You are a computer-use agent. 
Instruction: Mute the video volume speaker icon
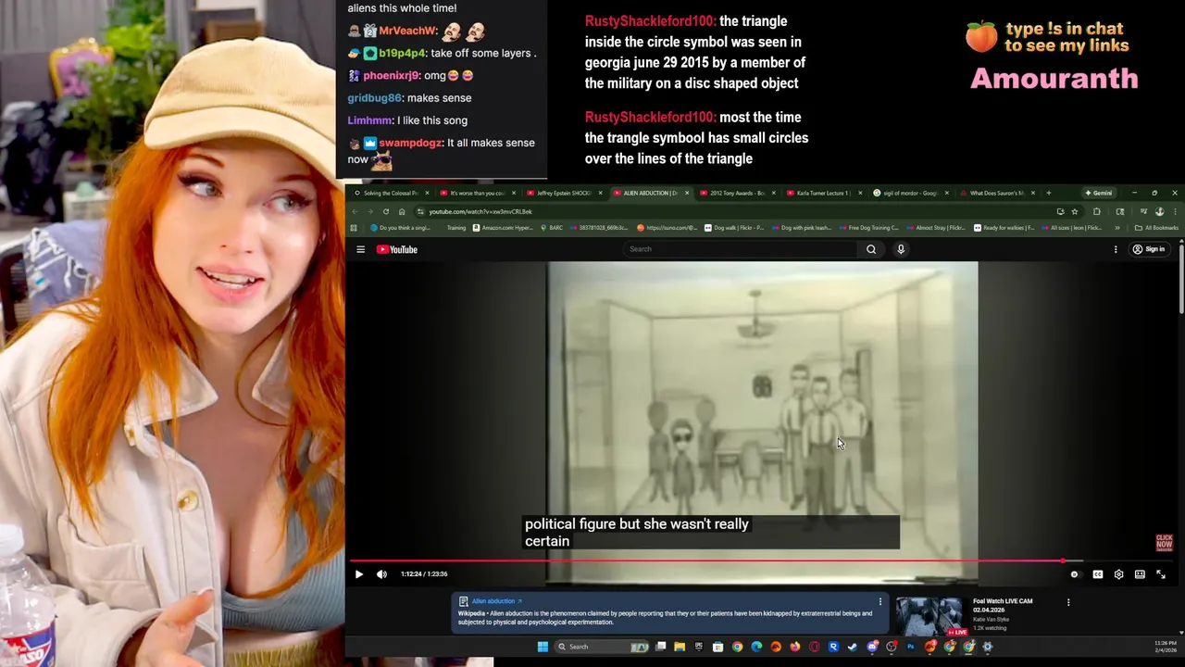coord(381,574)
